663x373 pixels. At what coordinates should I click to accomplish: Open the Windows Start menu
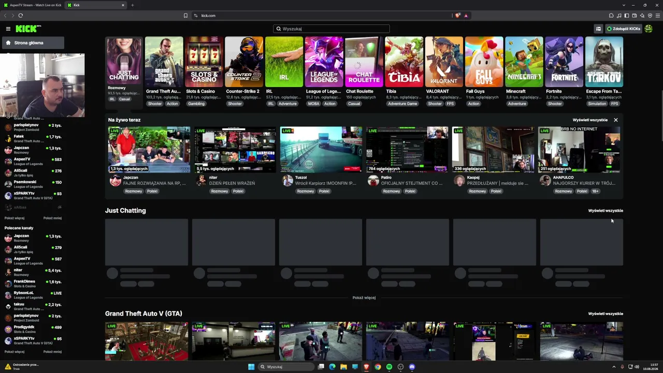click(251, 367)
